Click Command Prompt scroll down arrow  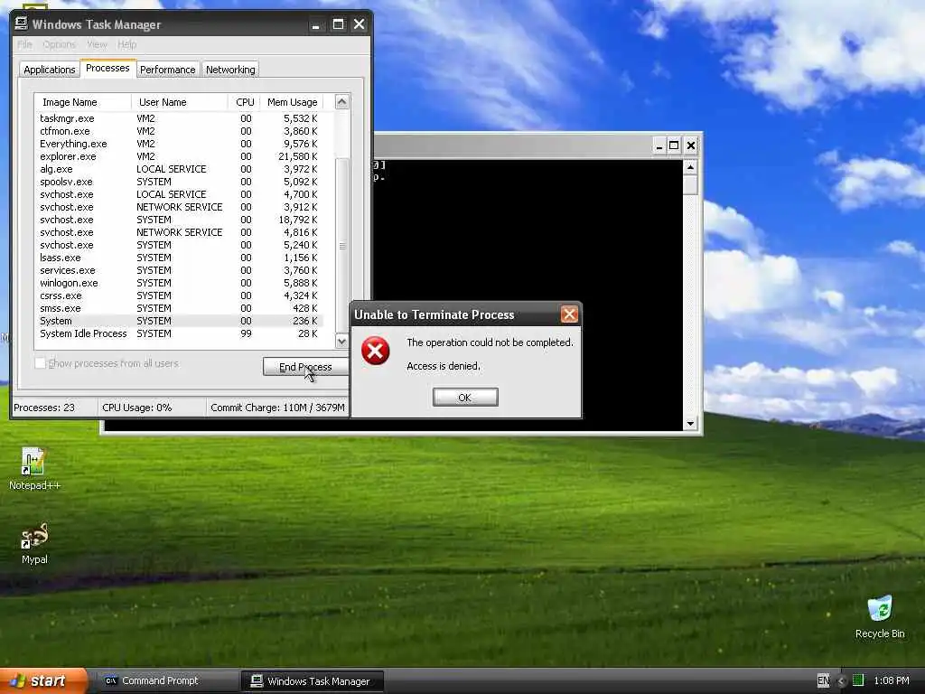[690, 423]
